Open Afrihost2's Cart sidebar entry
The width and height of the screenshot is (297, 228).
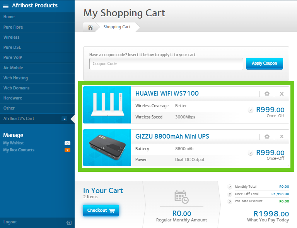tap(19, 118)
